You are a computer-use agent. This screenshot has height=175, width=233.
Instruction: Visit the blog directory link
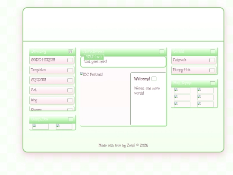(52, 100)
